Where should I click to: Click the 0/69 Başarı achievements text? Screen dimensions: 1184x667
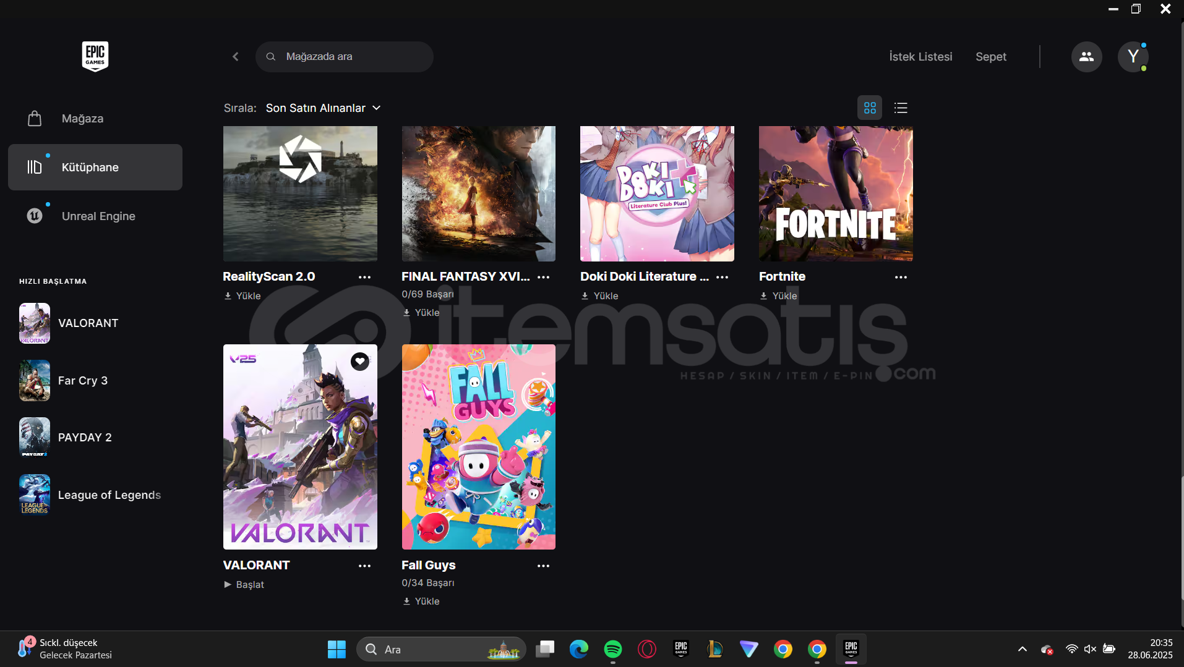pos(427,294)
